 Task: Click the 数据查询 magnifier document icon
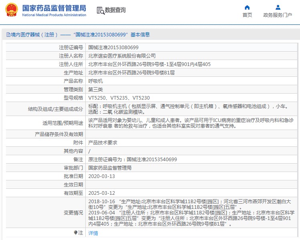point(100,10)
